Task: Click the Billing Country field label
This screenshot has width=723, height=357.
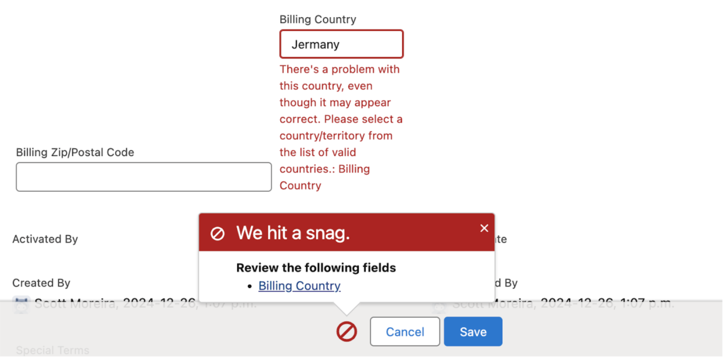Action: 317,19
